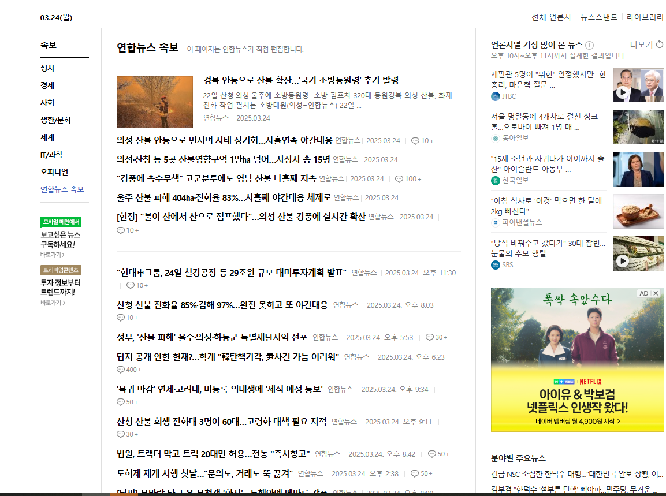Screen dimensions: 666x496
Task: Open 더보기 for most viewed news
Action: pyautogui.click(x=641, y=44)
